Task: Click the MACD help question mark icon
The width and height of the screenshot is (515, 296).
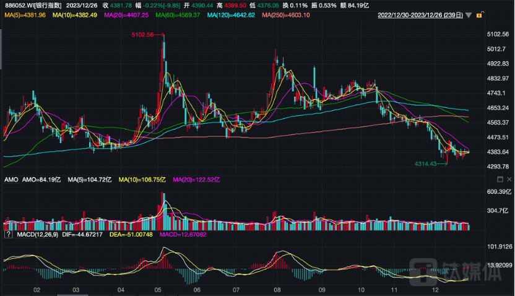Action: 8,235
